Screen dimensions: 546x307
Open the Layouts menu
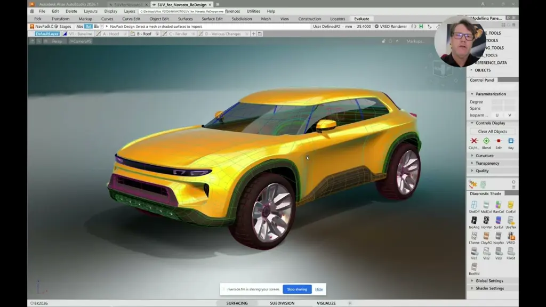91,11
